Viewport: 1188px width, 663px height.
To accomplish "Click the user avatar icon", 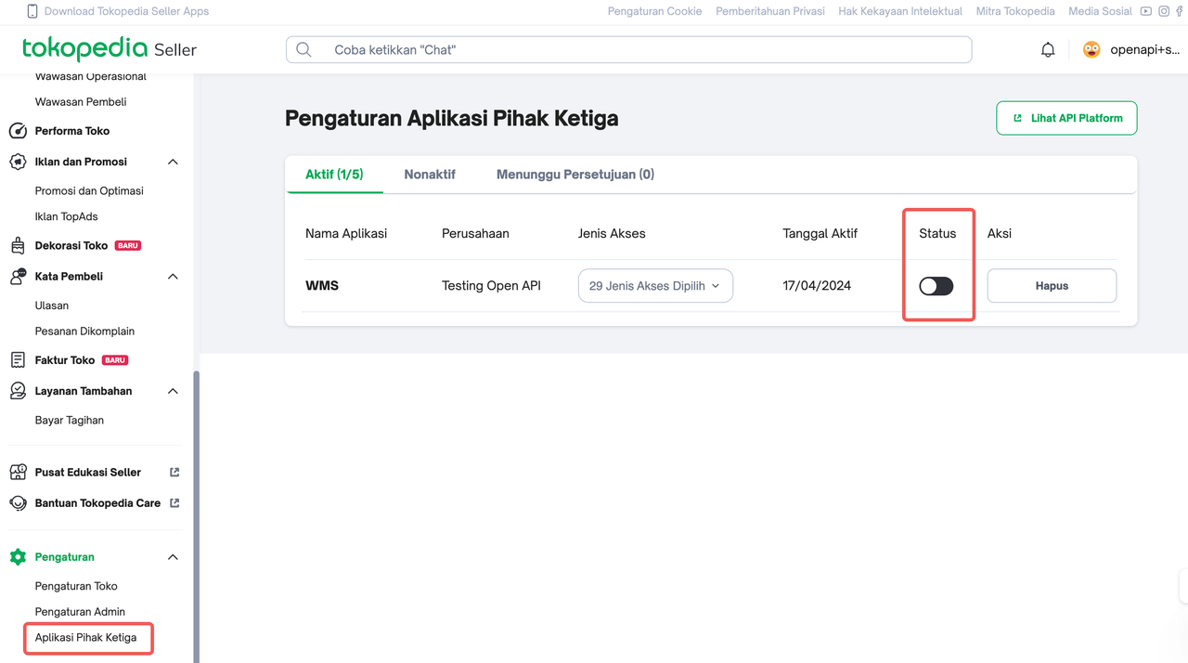I will (x=1091, y=50).
